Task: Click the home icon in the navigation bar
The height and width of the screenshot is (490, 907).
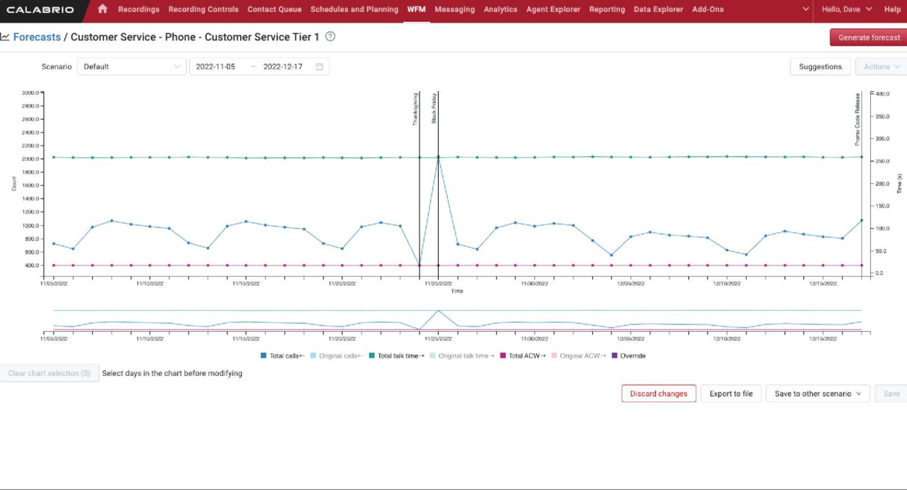Action: 103,9
